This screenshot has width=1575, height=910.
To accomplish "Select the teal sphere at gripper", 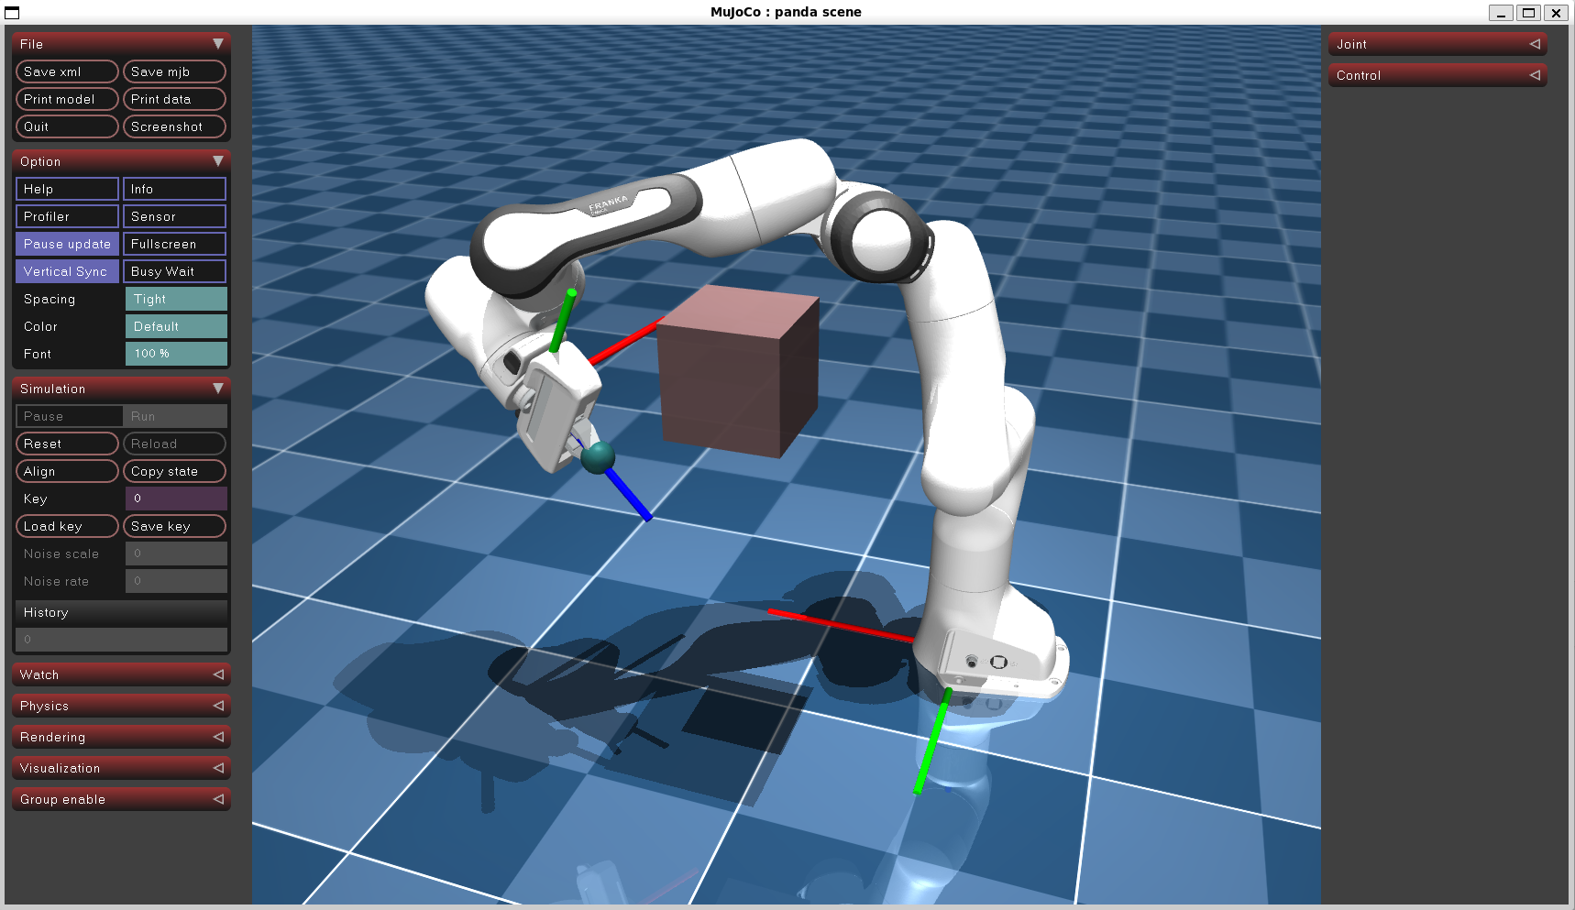I will coord(598,457).
